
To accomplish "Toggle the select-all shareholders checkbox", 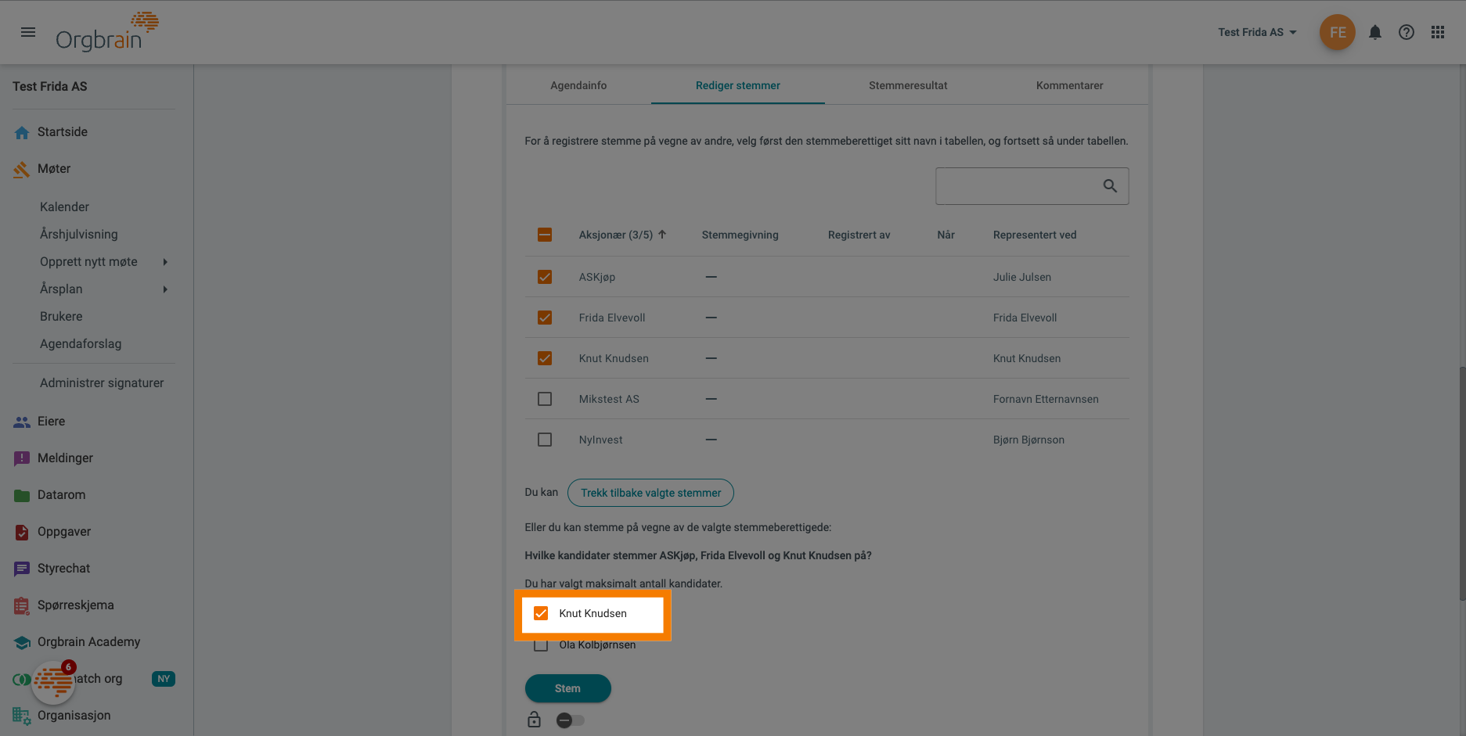I will coord(545,235).
